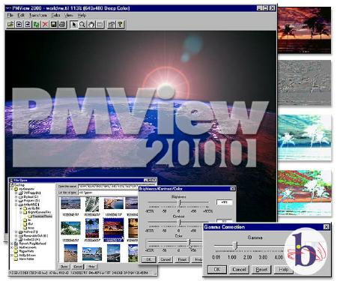Expand the My Computer tree node
Screen dimensions: 337x281
point(12,189)
